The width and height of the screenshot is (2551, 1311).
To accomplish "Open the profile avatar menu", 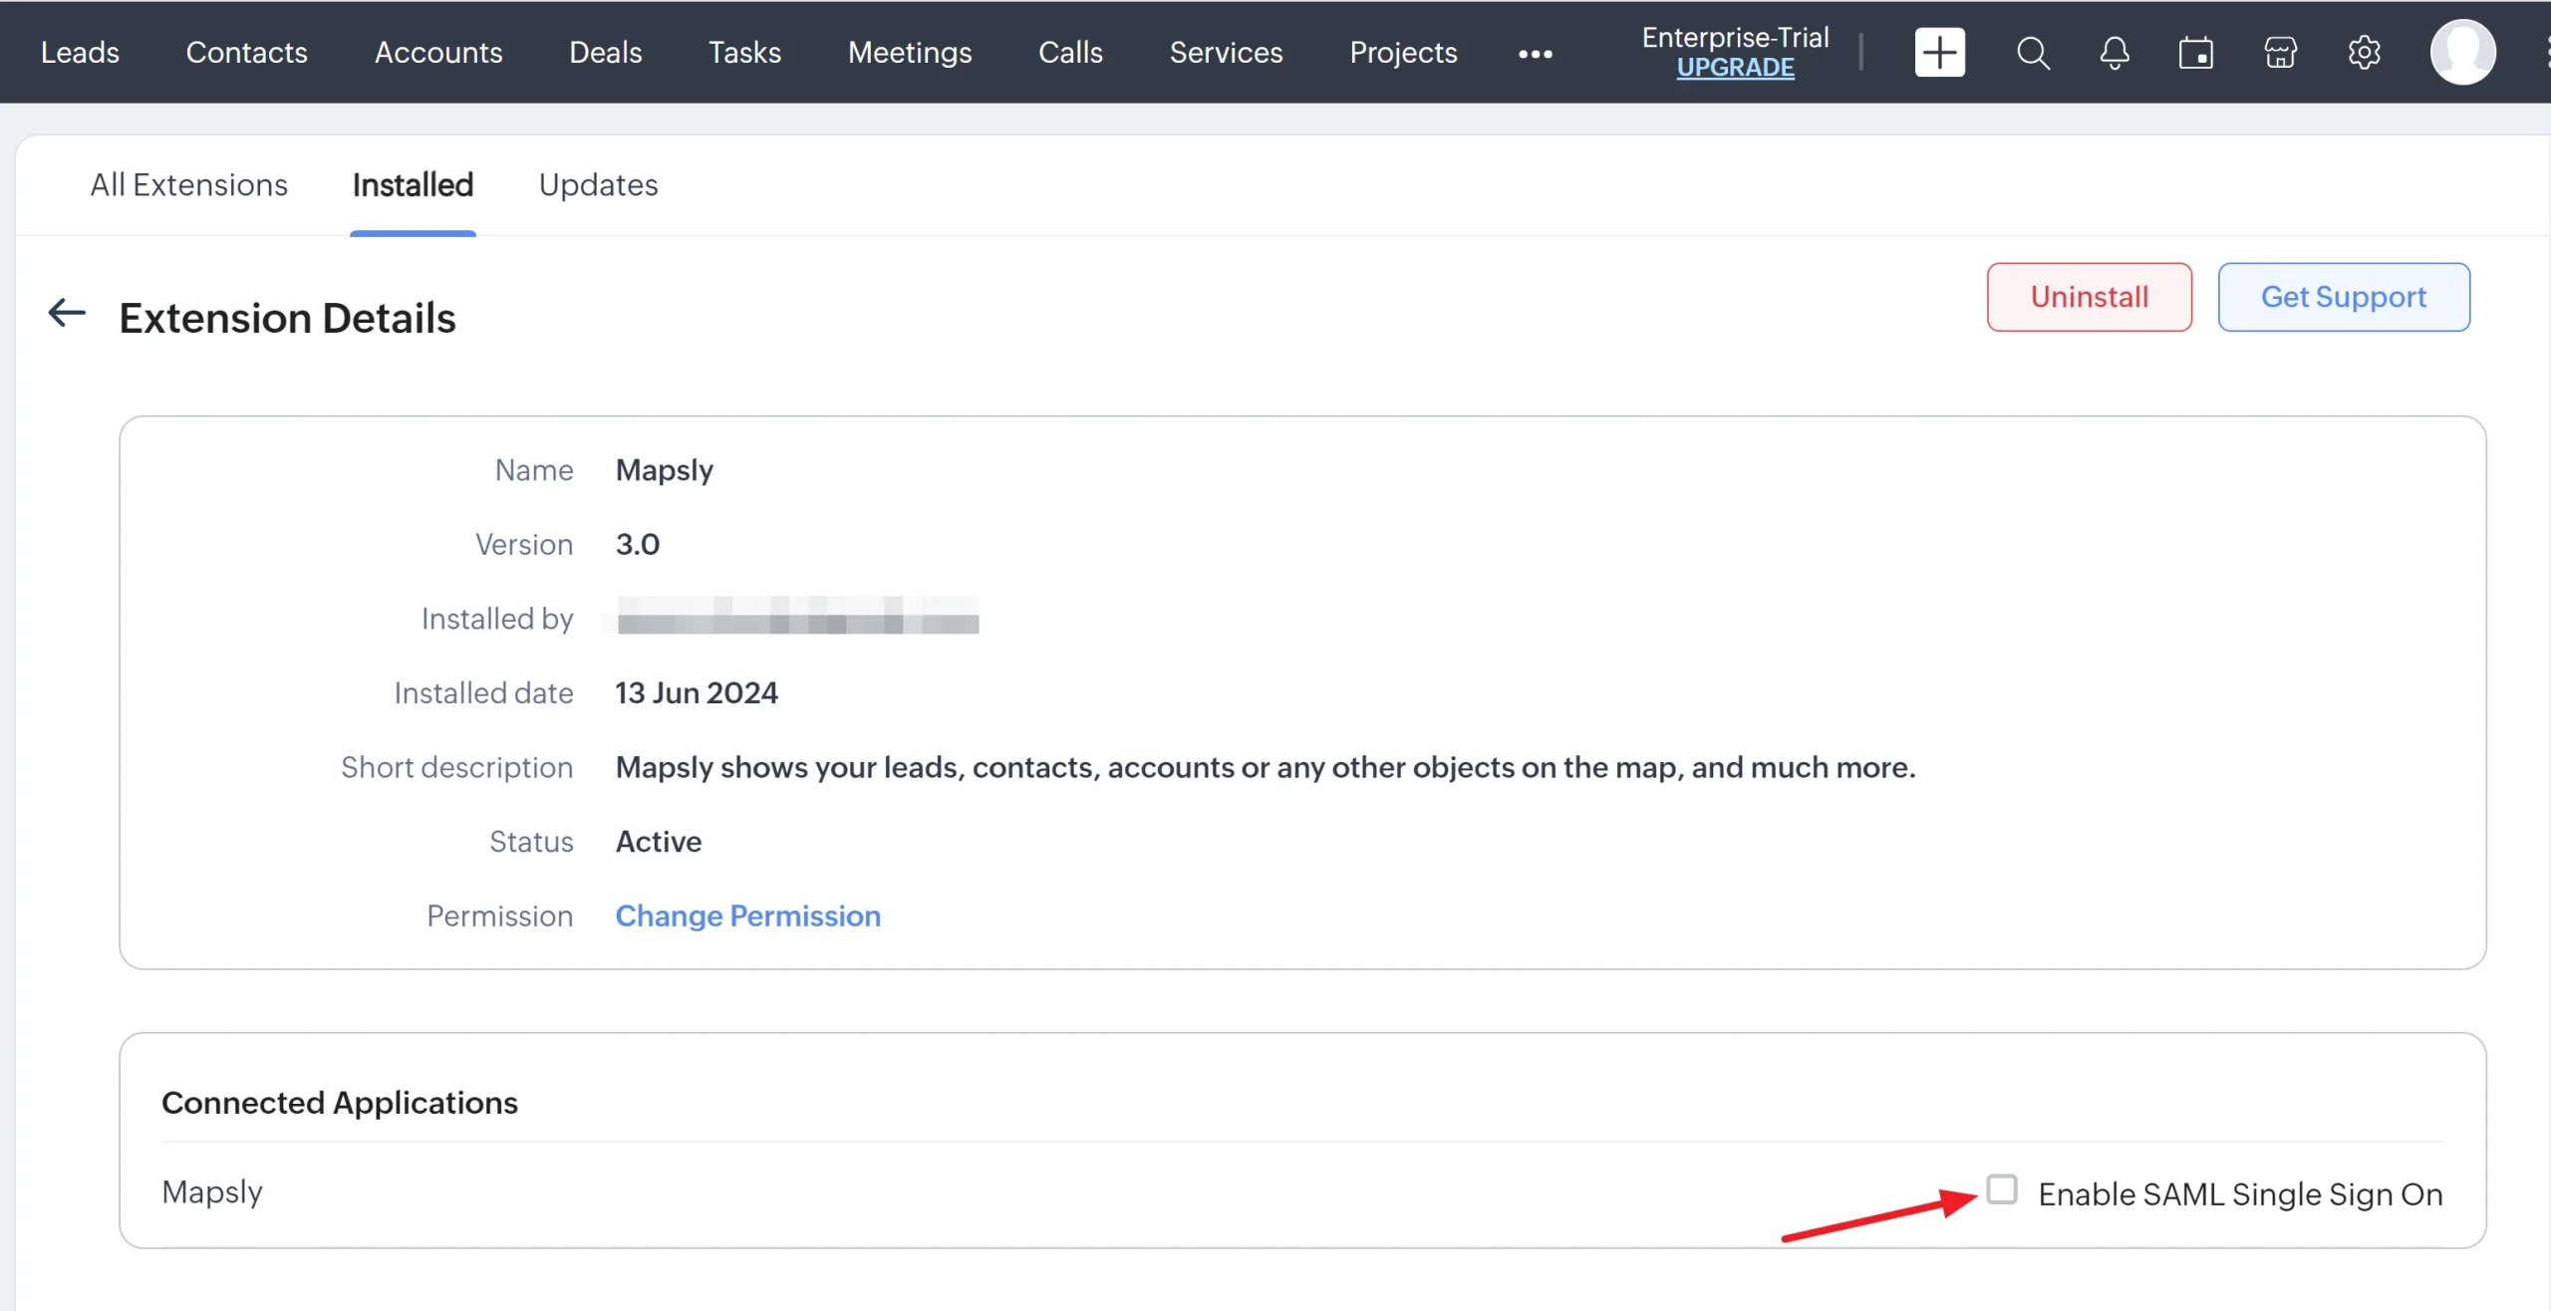I will [x=2464, y=51].
